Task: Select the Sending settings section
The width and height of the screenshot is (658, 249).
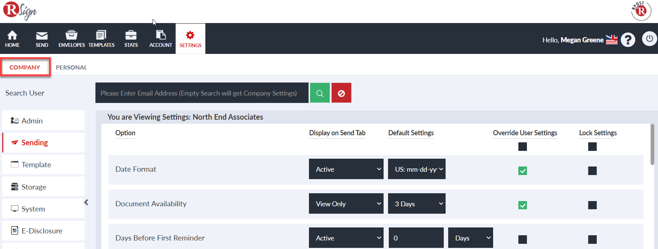Action: click(43, 142)
